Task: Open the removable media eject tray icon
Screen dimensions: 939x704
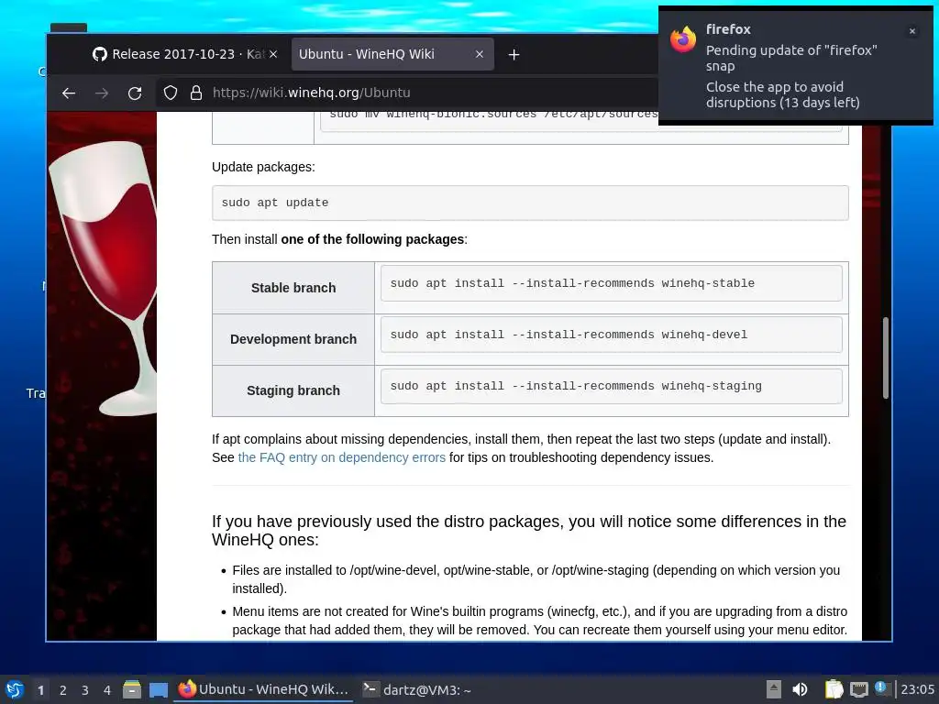Action: (x=774, y=689)
